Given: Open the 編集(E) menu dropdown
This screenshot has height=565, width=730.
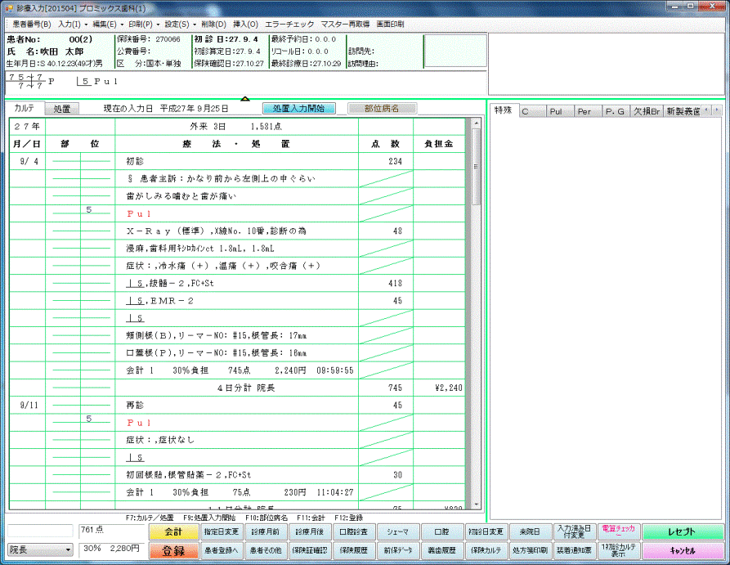Looking at the screenshot, I should coord(108,25).
